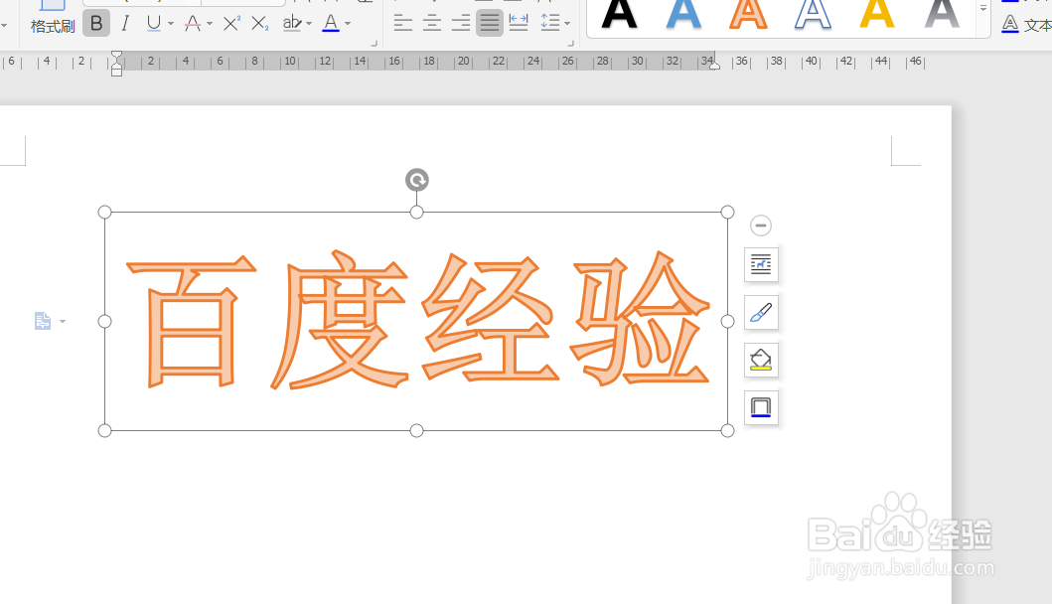Open paragraph settings dialog launcher

(571, 44)
